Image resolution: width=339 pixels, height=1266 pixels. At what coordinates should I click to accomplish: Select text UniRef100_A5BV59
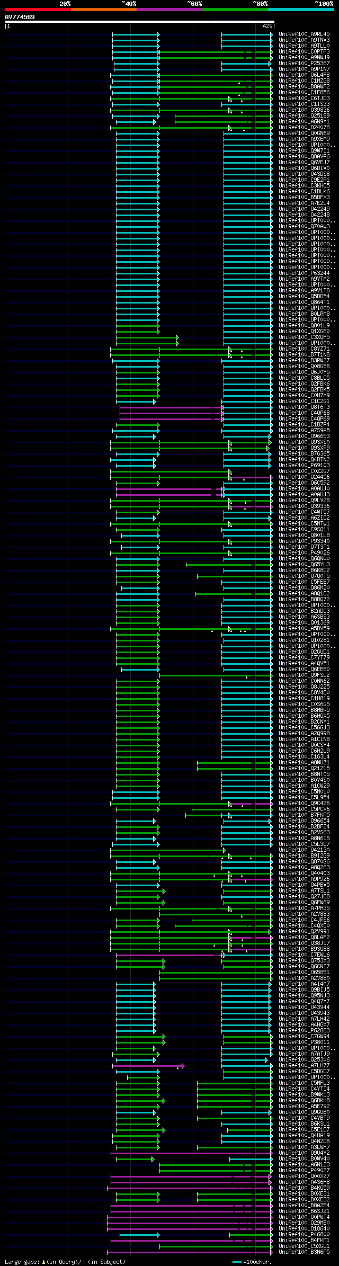pyautogui.click(x=304, y=629)
